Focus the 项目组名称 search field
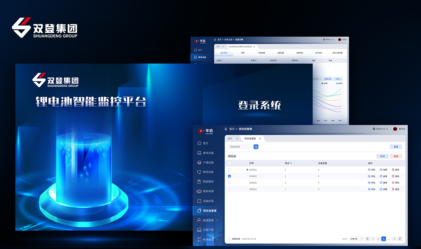The height and width of the screenshot is (249, 421). pos(240,147)
